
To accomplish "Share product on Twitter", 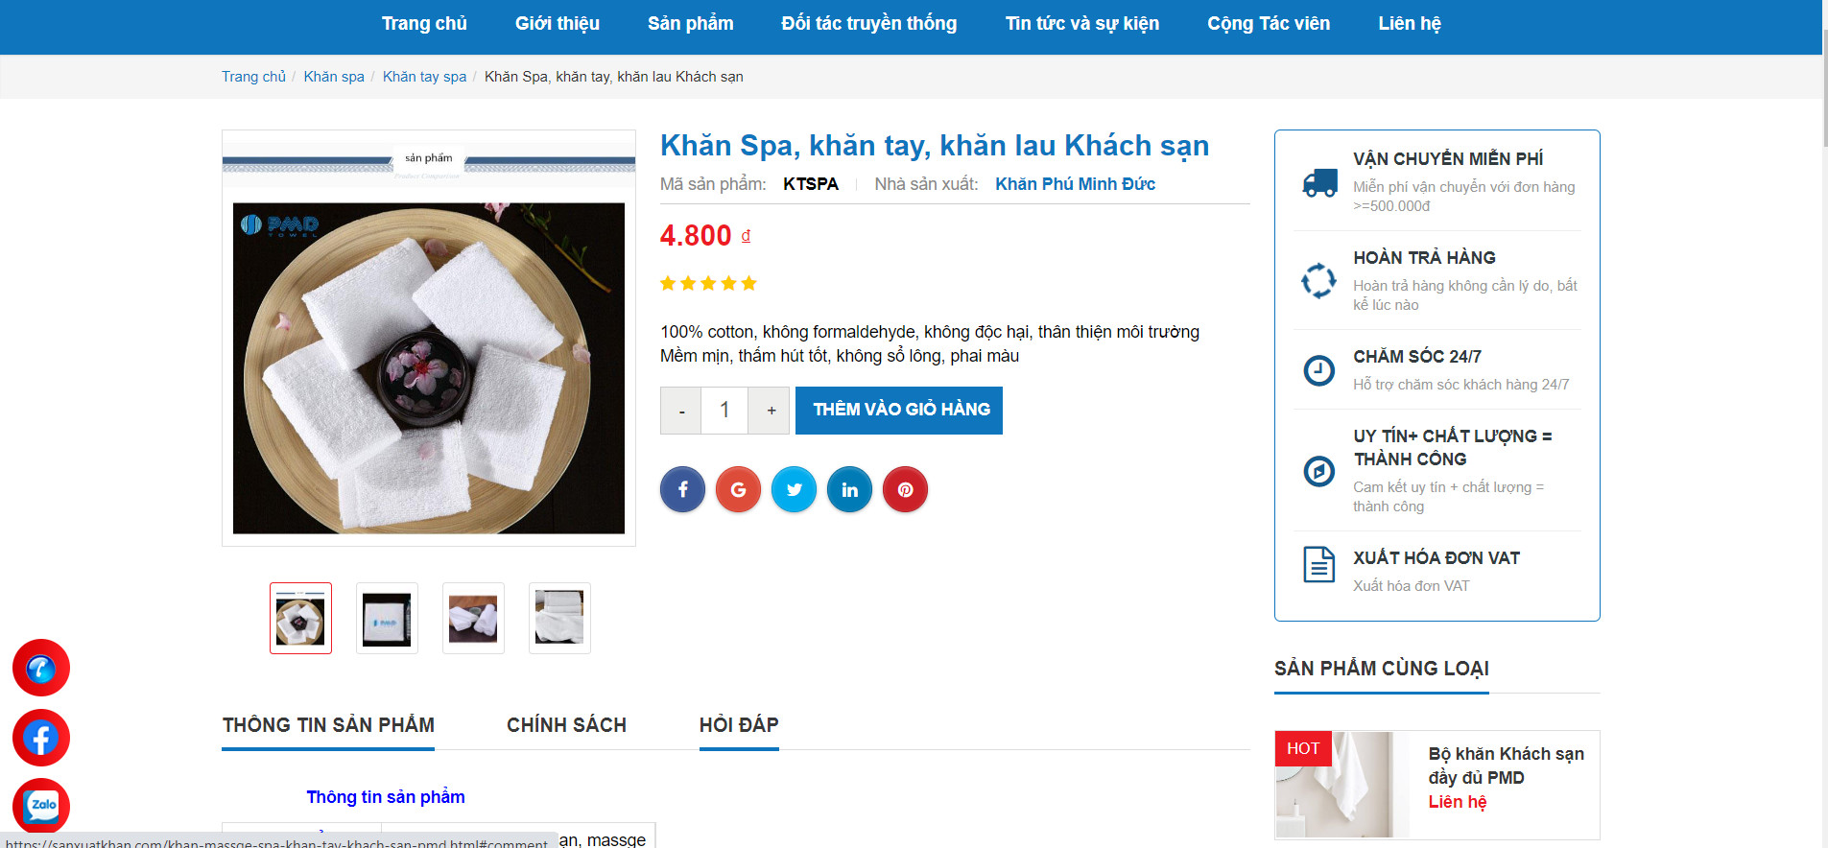I will tap(794, 490).
